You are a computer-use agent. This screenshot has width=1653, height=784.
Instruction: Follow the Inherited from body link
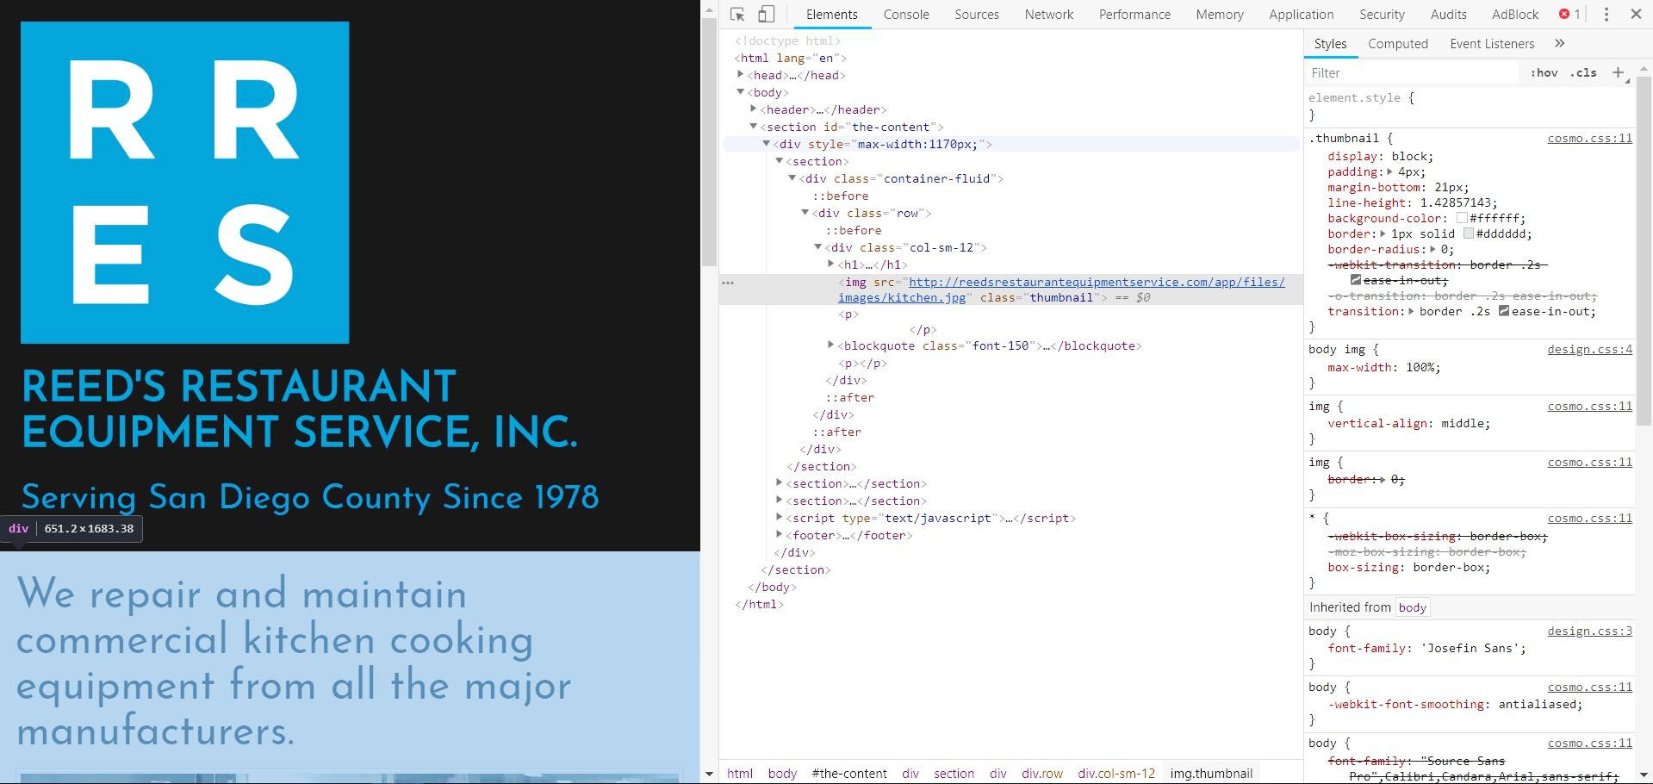(1412, 607)
